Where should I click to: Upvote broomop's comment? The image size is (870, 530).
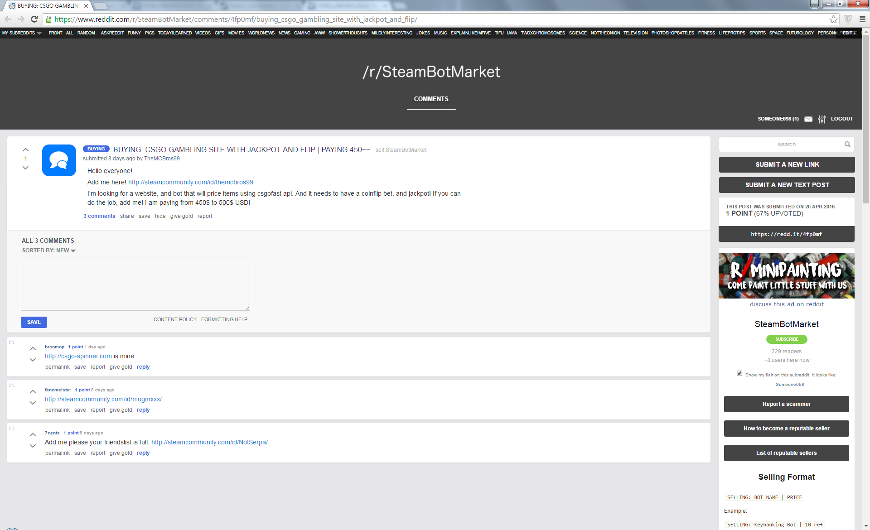click(x=33, y=348)
